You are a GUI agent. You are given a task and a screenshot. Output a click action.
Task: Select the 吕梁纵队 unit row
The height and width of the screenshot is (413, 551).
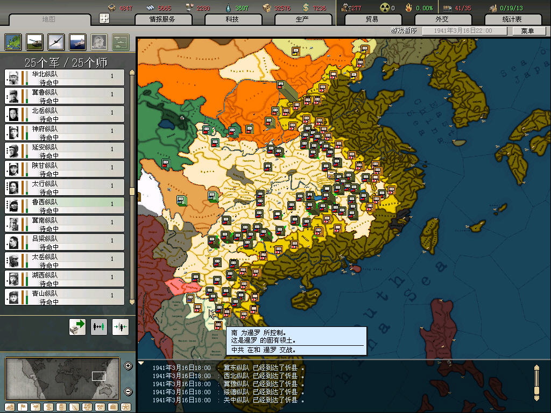pyautogui.click(x=65, y=242)
